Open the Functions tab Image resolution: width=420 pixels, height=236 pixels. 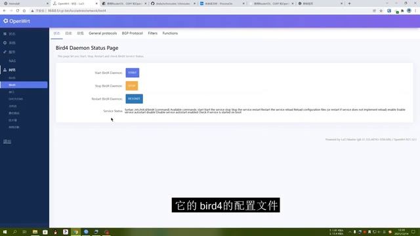pos(170,33)
